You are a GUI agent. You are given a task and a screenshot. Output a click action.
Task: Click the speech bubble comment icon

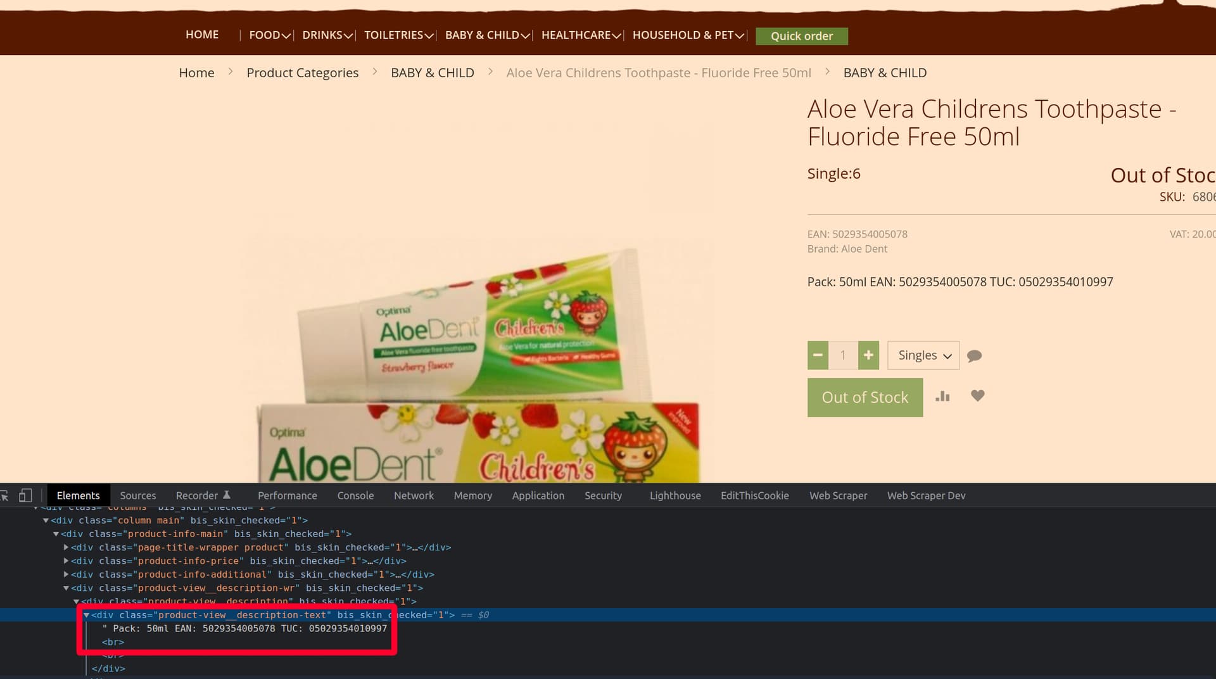click(975, 356)
